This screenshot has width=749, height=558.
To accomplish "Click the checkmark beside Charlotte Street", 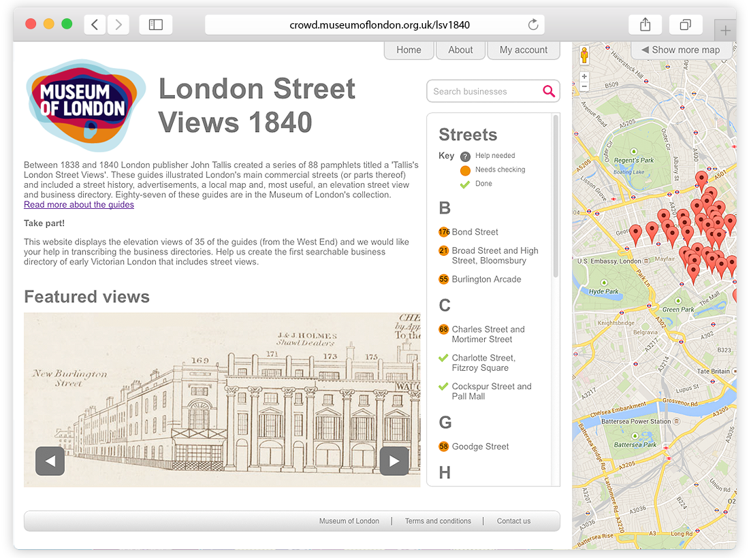I will coord(443,357).
